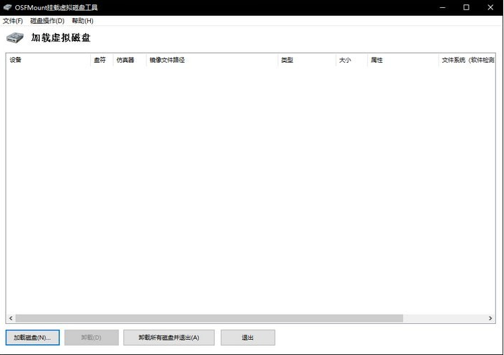This screenshot has width=504, height=355.
Task: Sort by the 大小 column header
Action: (352, 60)
